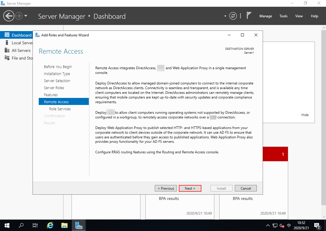Select Dashboard in the sidebar
The width and height of the screenshot is (326, 231).
16,35
